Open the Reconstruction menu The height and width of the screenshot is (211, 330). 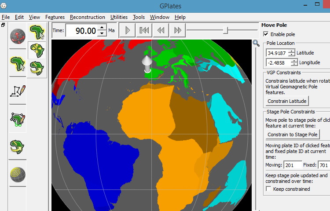[88, 17]
